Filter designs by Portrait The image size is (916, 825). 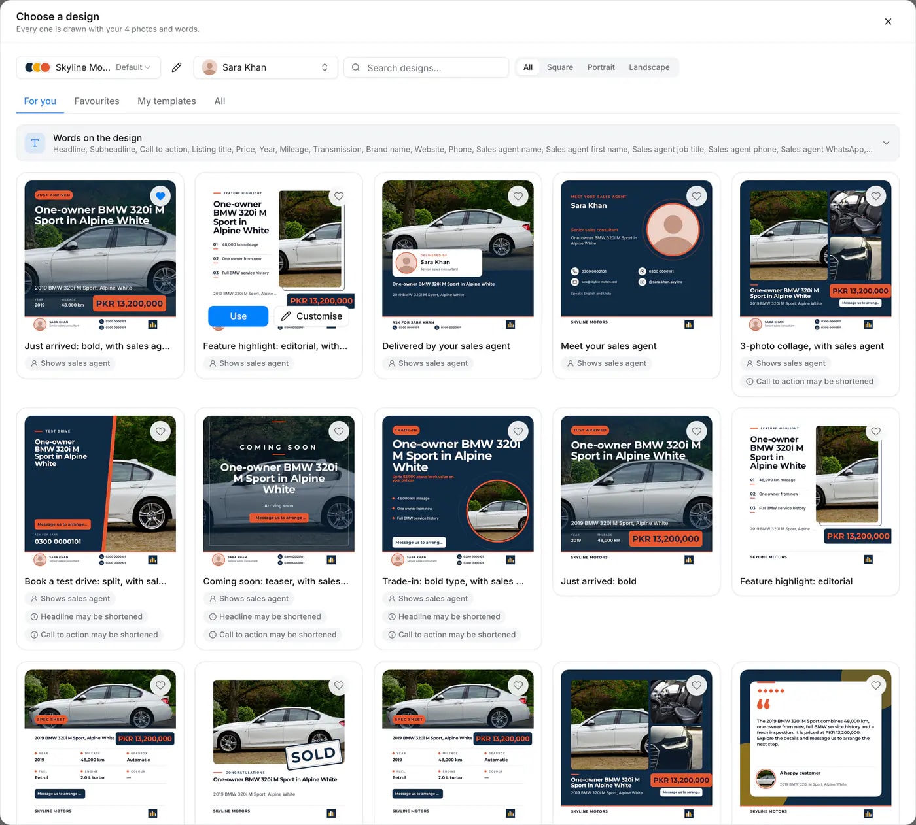[x=601, y=67]
